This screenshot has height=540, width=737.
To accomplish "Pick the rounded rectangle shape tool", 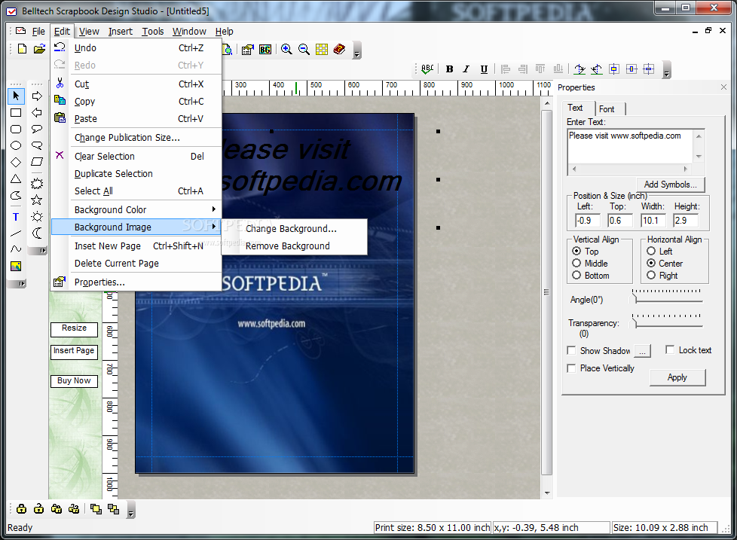I will (16, 129).
